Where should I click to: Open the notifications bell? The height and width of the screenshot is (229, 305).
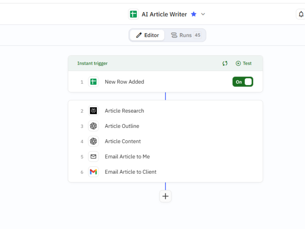(x=301, y=14)
